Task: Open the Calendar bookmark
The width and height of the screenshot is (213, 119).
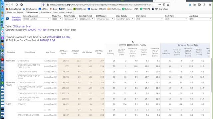Action: (x=93, y=9)
